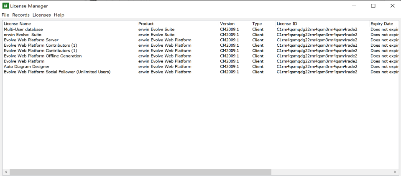Image resolution: width=401 pixels, height=176 pixels.
Task: Click Expiry Date of Multi-User database row
Action: [x=385, y=29]
